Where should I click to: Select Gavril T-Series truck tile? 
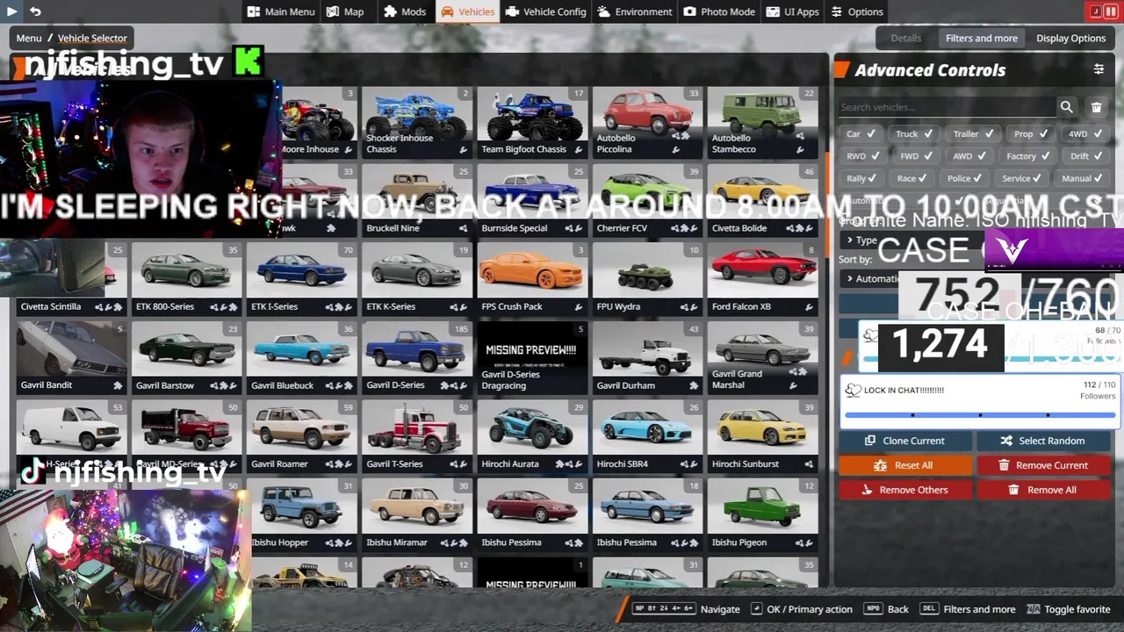[416, 436]
